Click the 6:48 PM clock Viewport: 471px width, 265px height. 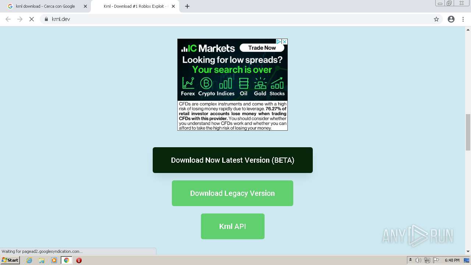coord(452,260)
